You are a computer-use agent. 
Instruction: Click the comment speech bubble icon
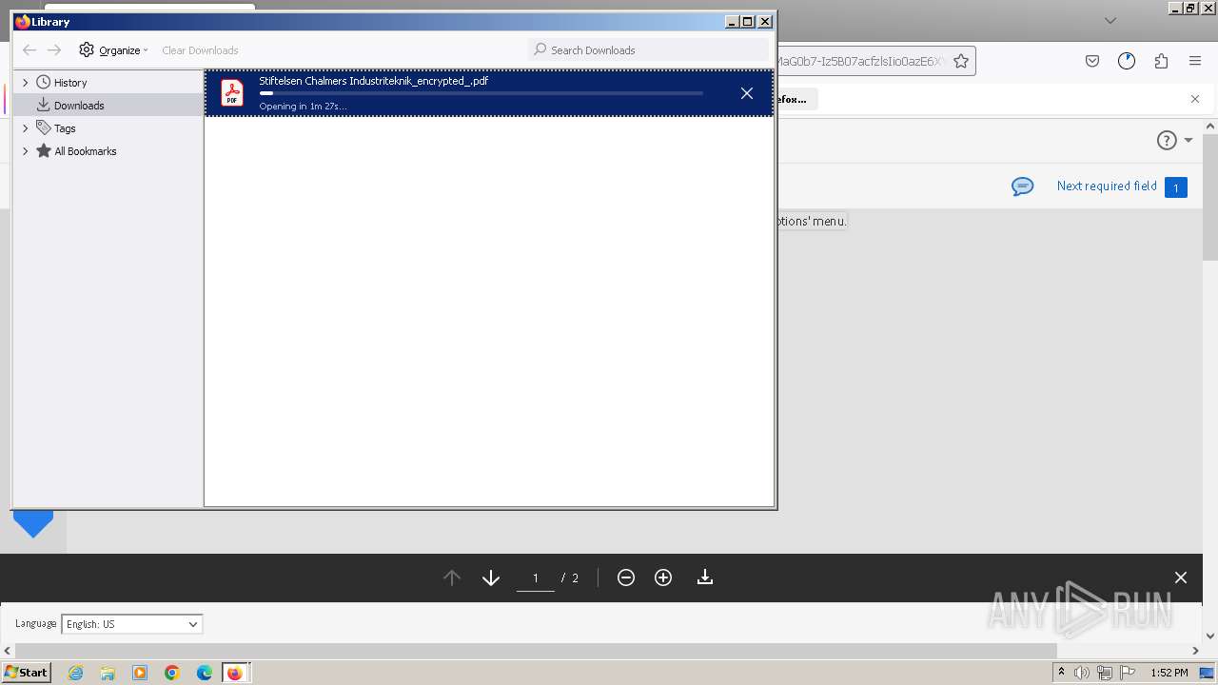coord(1022,186)
